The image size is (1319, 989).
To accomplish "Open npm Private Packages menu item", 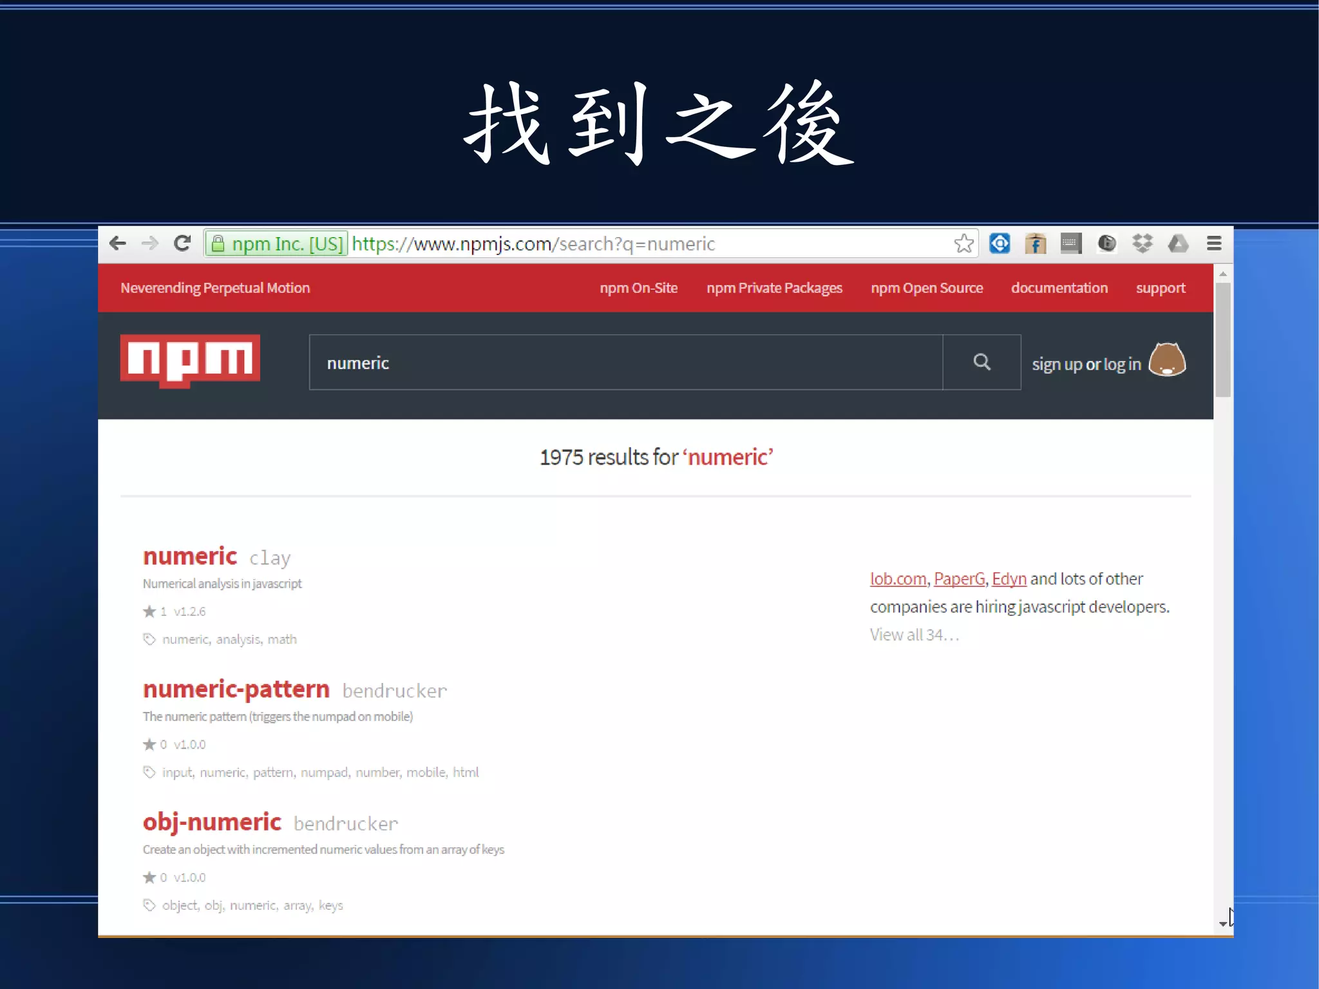I will pos(774,288).
